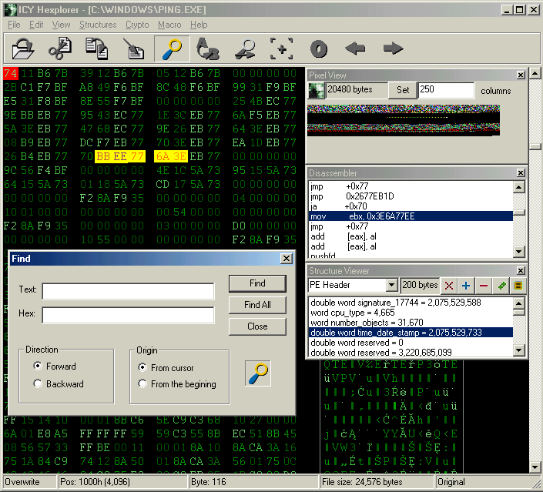Click main window scroll up arrow

coord(535,73)
